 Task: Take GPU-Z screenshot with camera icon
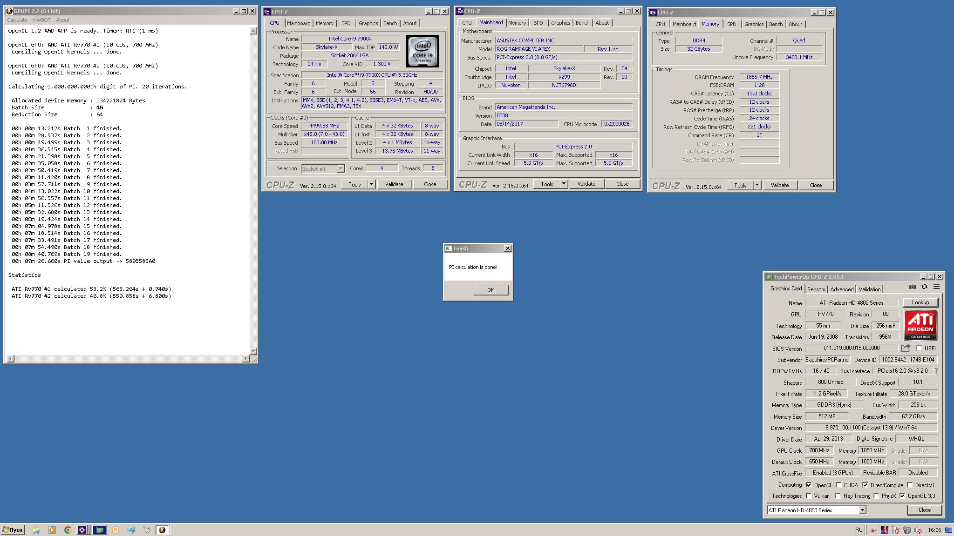(912, 287)
